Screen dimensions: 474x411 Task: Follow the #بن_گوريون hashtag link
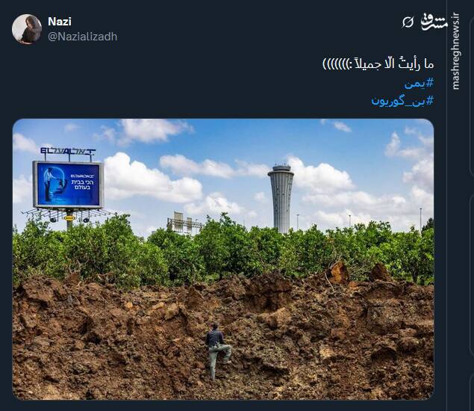402,99
